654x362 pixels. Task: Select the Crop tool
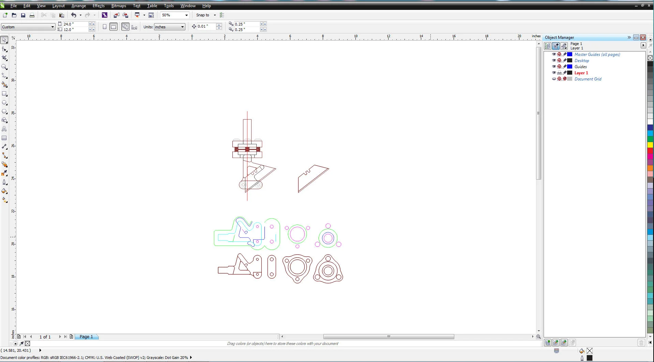click(x=4, y=58)
